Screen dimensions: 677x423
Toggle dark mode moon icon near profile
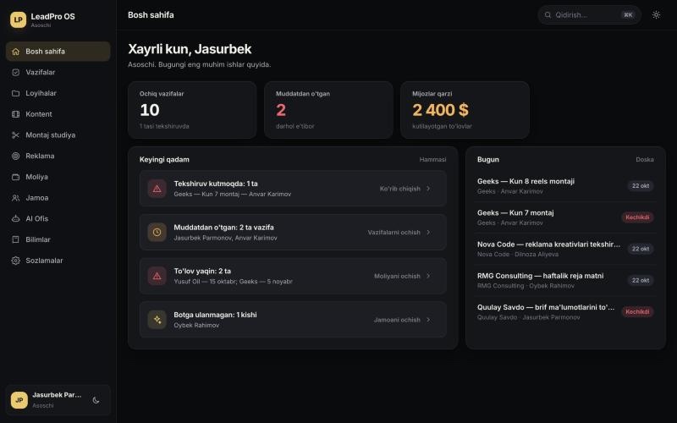click(96, 400)
